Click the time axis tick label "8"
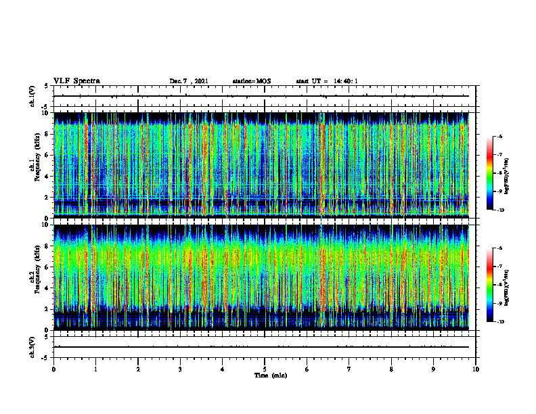This screenshot has width=536, height=414. (391, 369)
